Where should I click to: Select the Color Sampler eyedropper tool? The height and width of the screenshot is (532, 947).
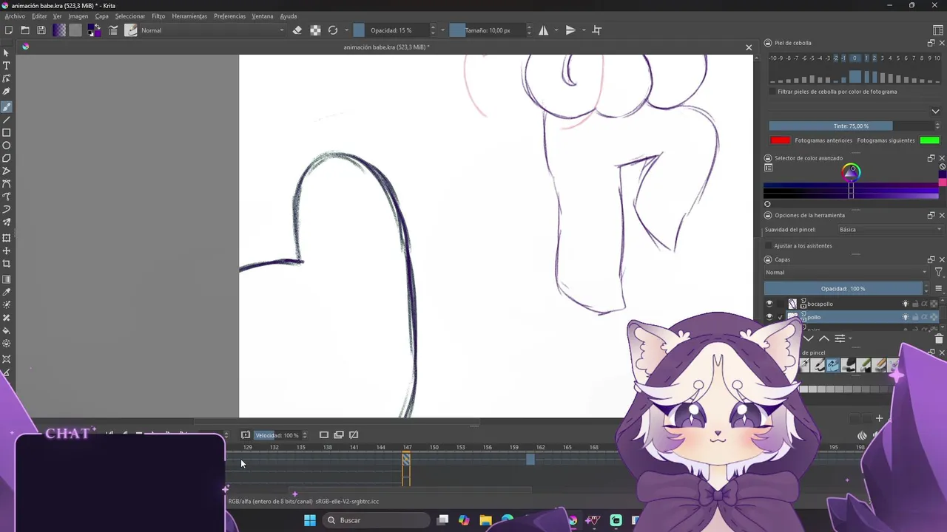click(7, 292)
